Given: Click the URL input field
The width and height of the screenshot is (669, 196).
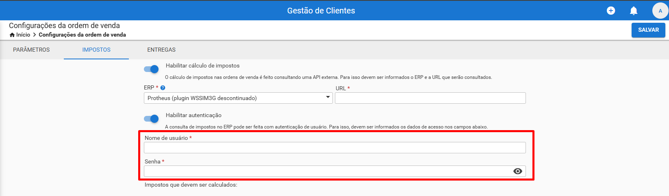Looking at the screenshot, I should click(x=430, y=98).
